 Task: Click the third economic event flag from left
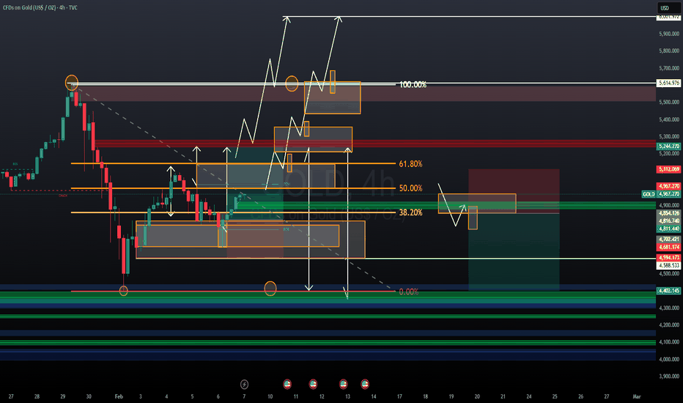click(343, 383)
